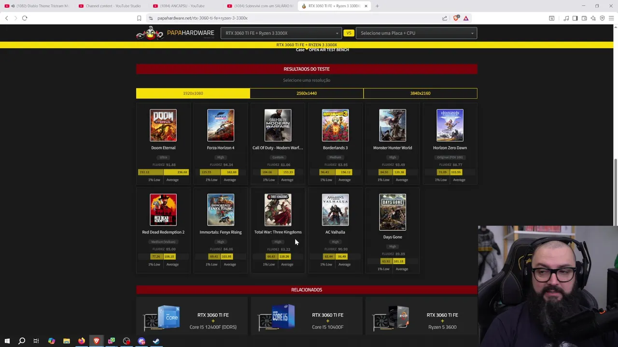The height and width of the screenshot is (347, 618).
Task: Open the Windows Start menu
Action: 7,341
